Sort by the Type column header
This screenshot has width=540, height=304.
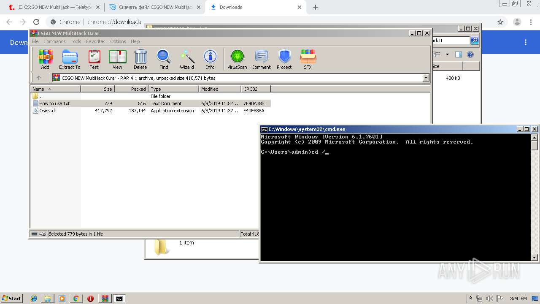(x=173, y=89)
